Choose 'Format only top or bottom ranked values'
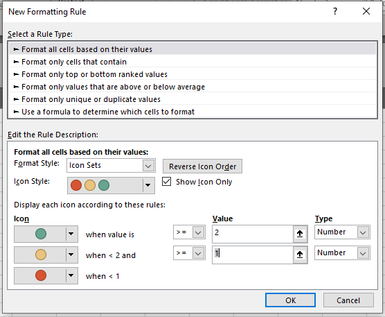 click(x=192, y=74)
